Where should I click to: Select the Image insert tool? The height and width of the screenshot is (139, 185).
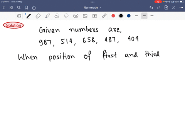(85, 16)
